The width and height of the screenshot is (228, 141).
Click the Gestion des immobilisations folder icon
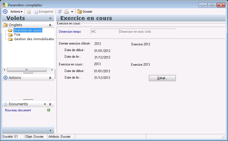[x=10, y=39]
